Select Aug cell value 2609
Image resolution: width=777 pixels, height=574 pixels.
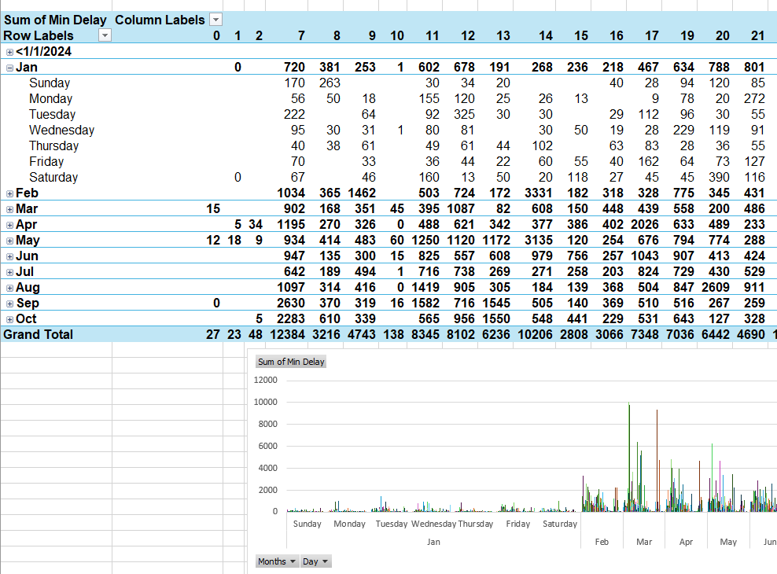pos(716,287)
